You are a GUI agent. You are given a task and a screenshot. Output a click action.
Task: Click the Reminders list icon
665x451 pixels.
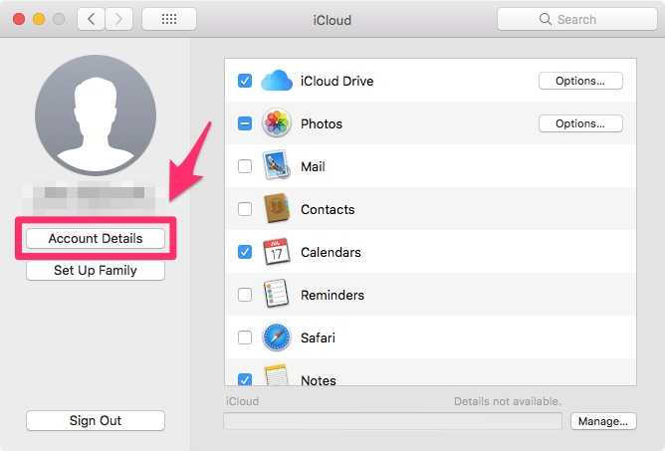(277, 294)
